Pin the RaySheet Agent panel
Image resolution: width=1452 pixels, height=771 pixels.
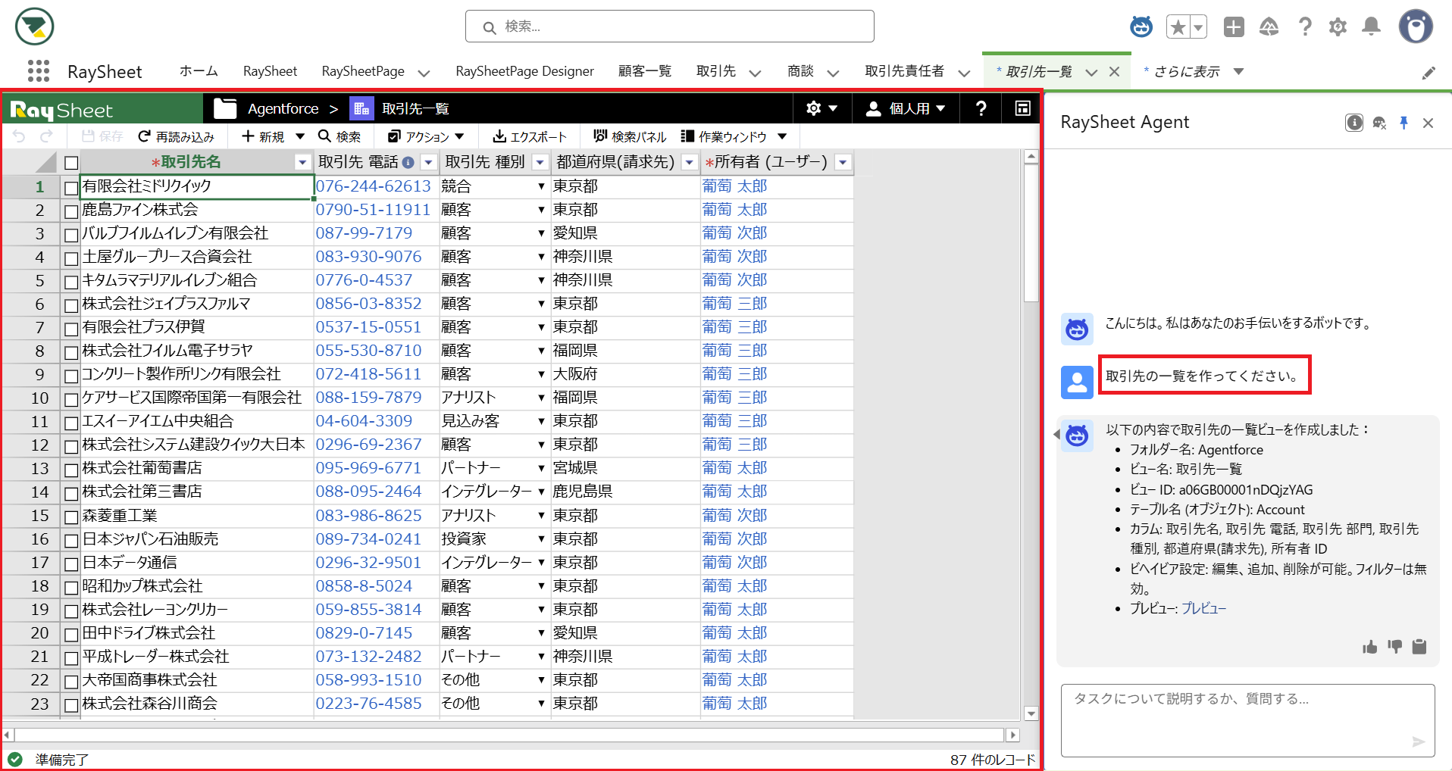[x=1403, y=123]
